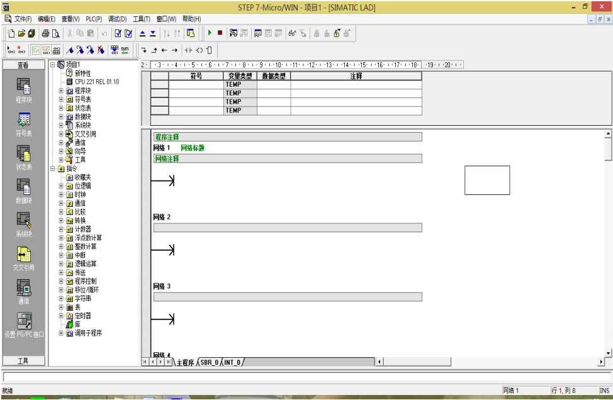Open 系统块 in the navigation bar
The height and width of the screenshot is (400, 613).
(23, 225)
